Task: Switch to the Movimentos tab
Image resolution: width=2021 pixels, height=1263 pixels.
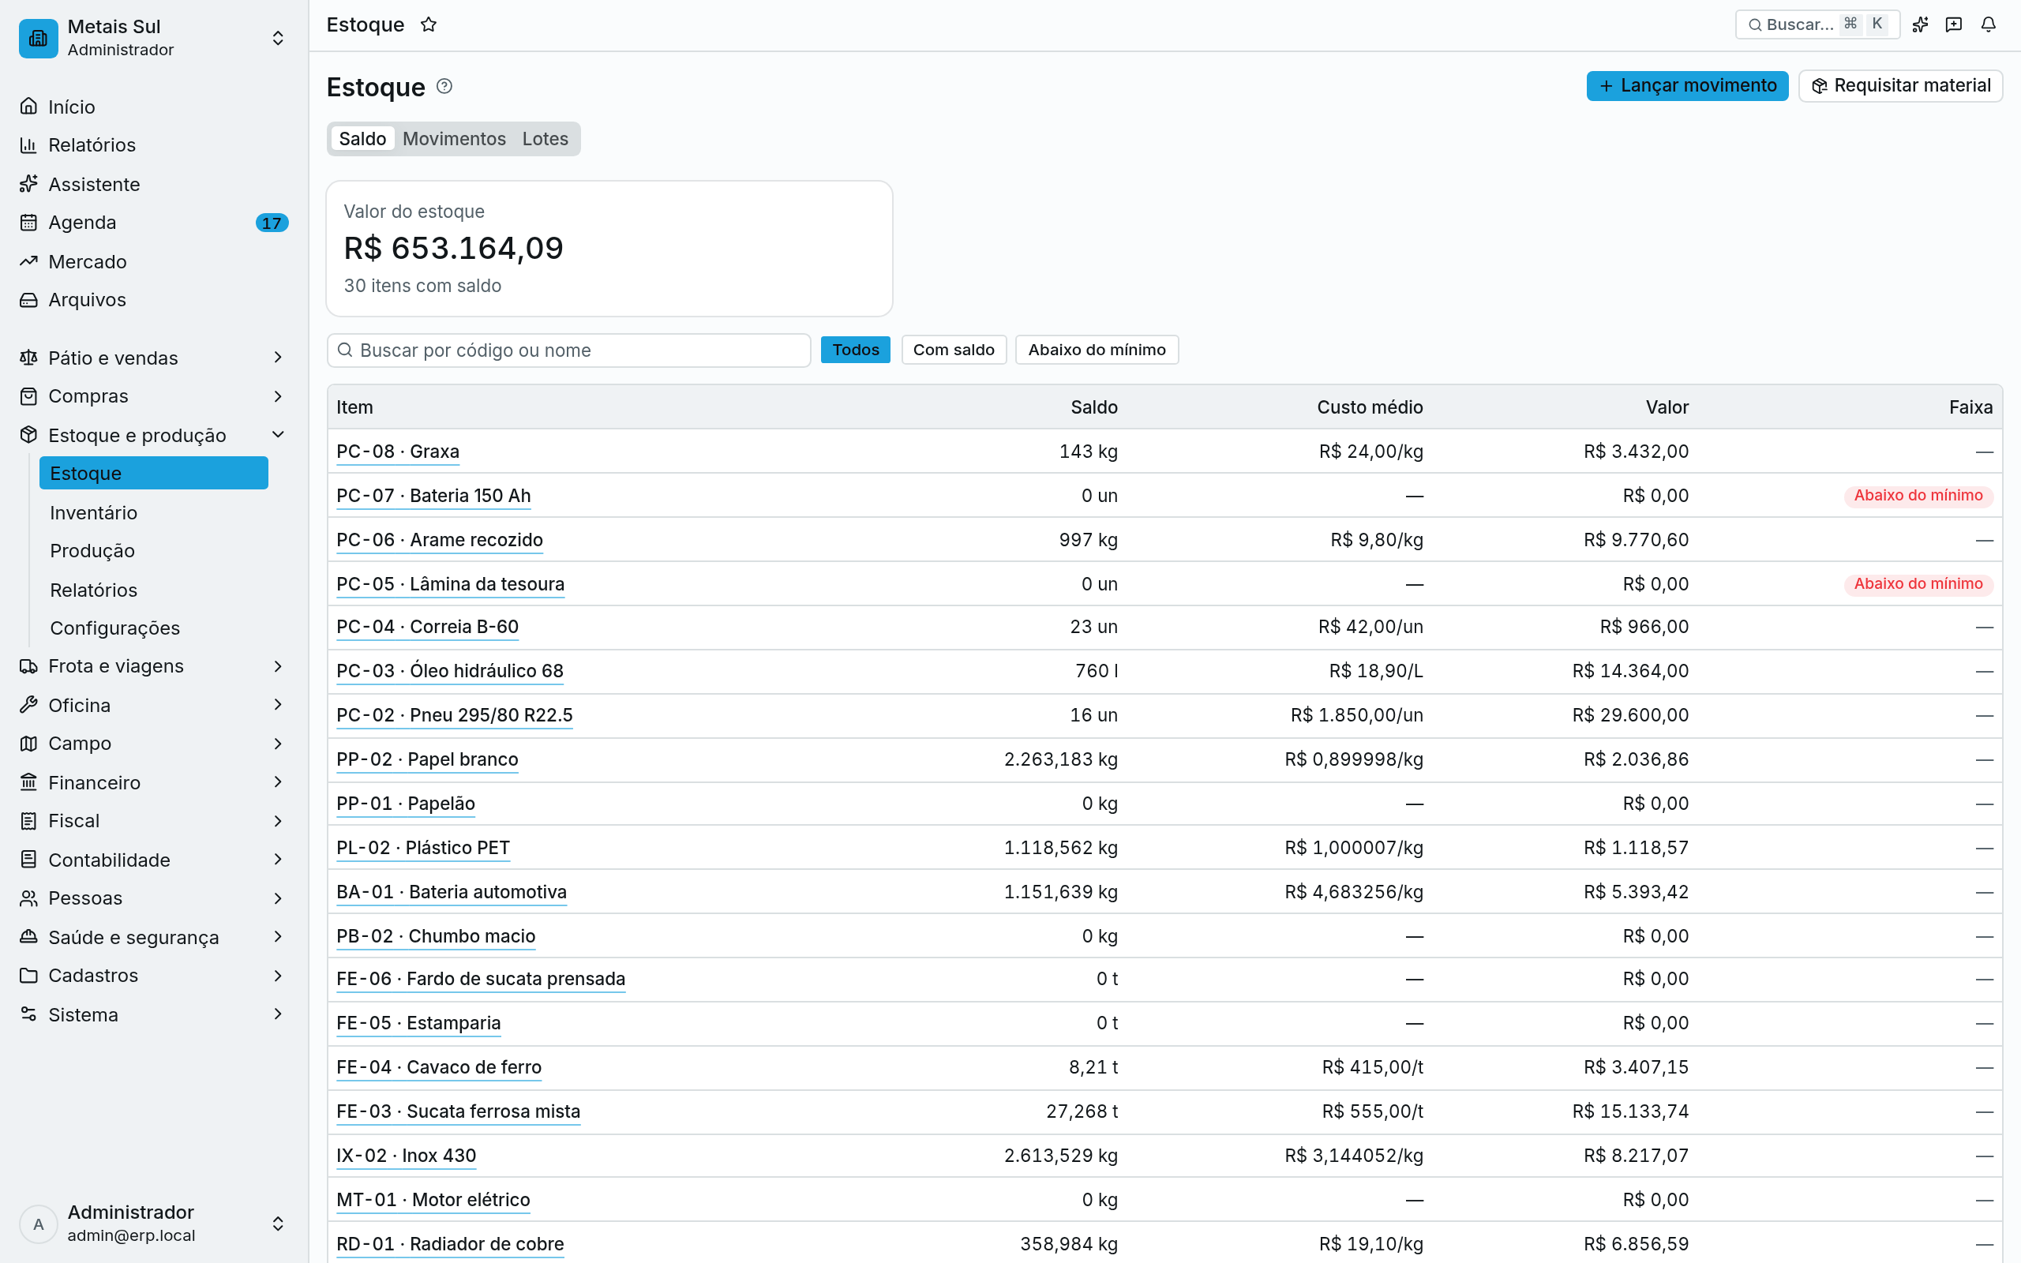Action: tap(453, 139)
